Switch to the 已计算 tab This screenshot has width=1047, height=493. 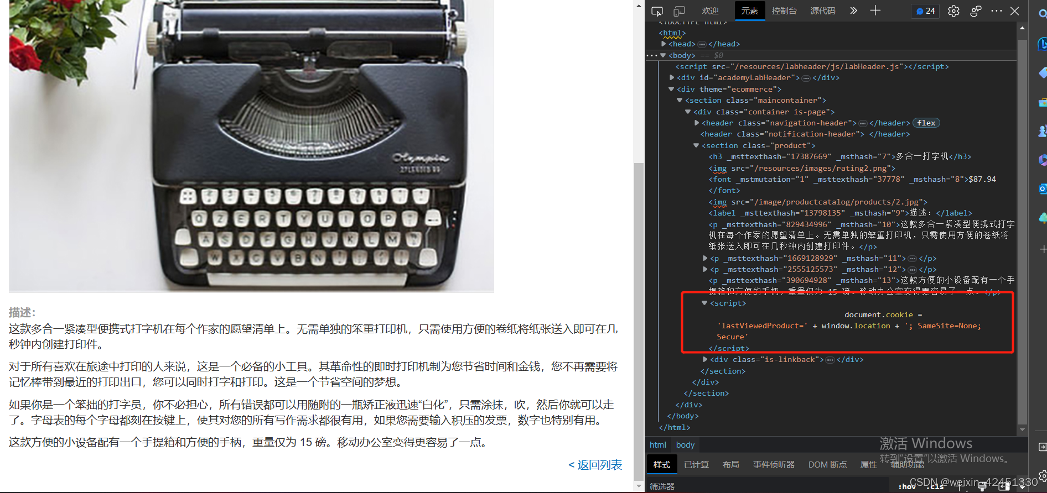696,465
